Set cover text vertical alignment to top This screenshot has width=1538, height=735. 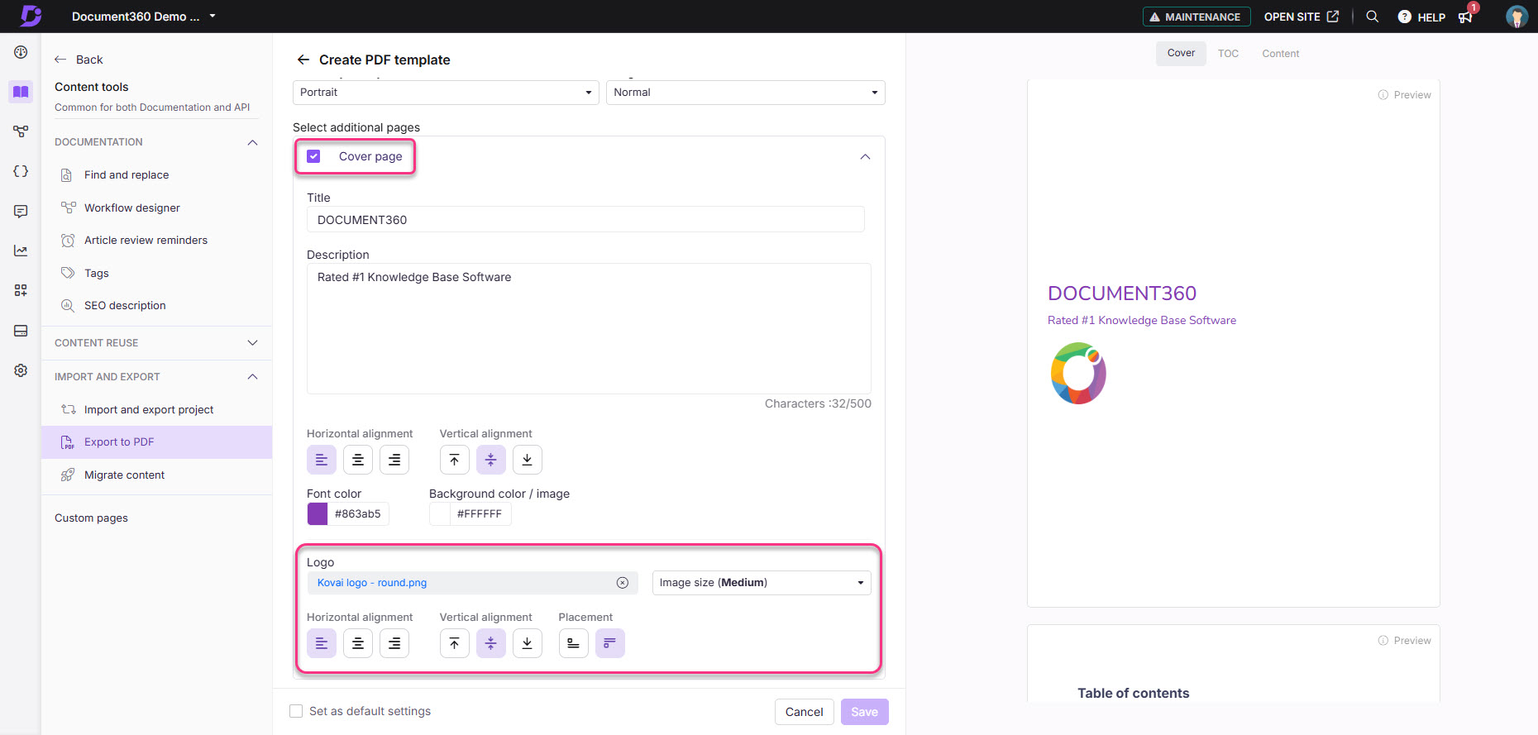click(x=455, y=460)
